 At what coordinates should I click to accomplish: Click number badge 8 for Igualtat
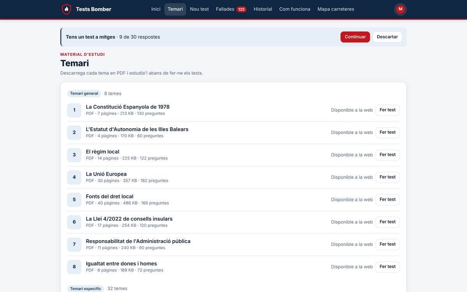[x=74, y=267]
